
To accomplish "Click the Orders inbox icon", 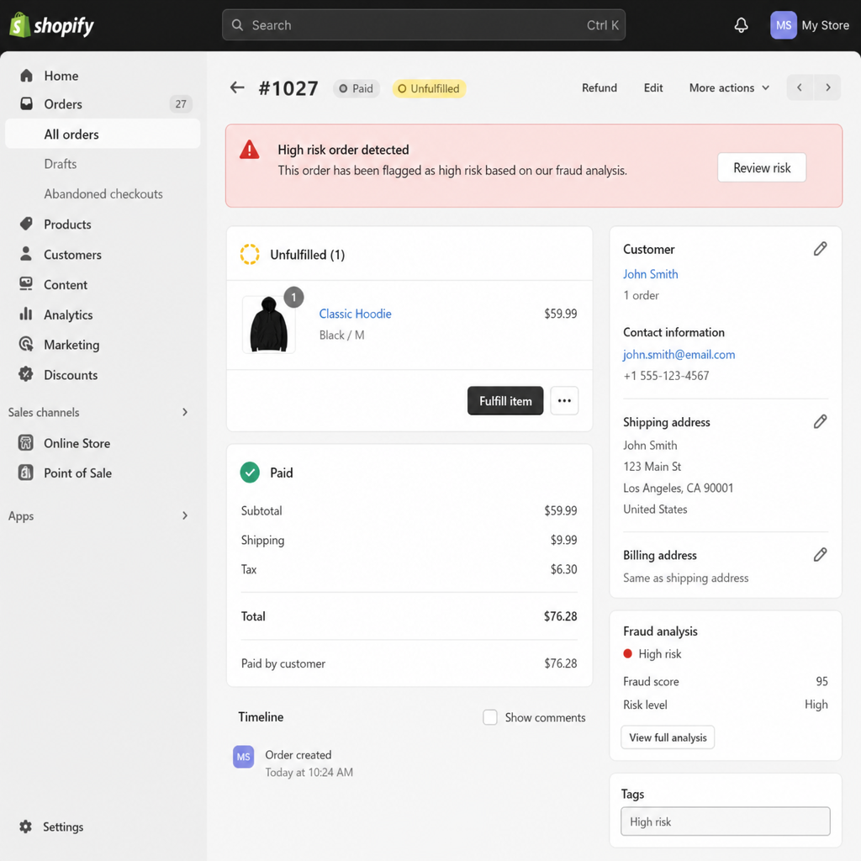I will 26,103.
